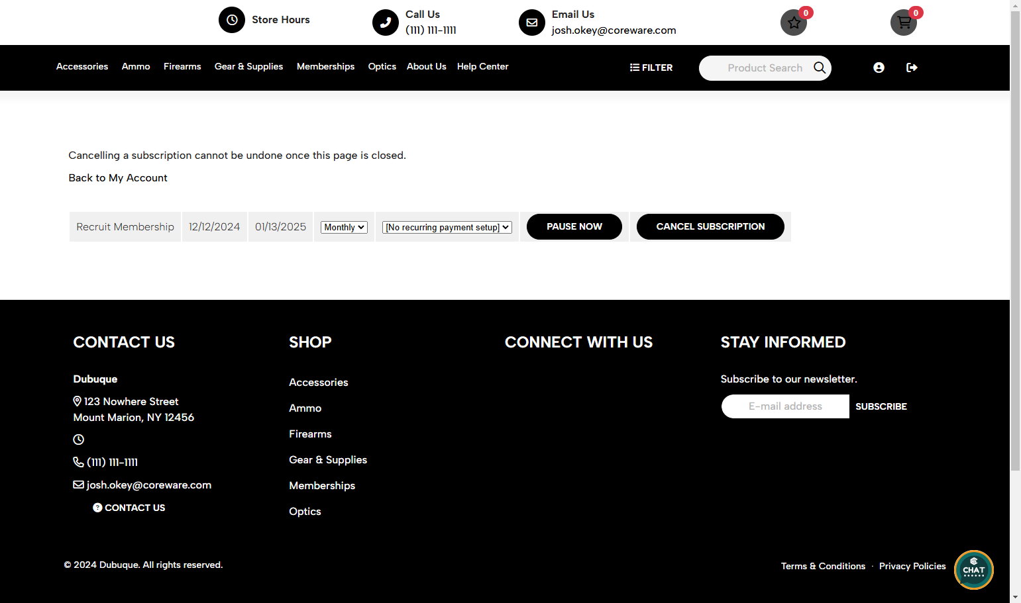Click the search magnifier icon
This screenshot has height=603, width=1021.
click(x=820, y=68)
